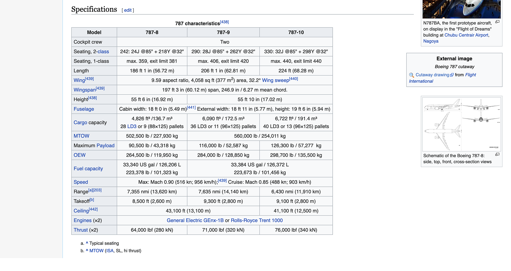Follow the Cargo link in Cargo capacity

pyautogui.click(x=80, y=123)
